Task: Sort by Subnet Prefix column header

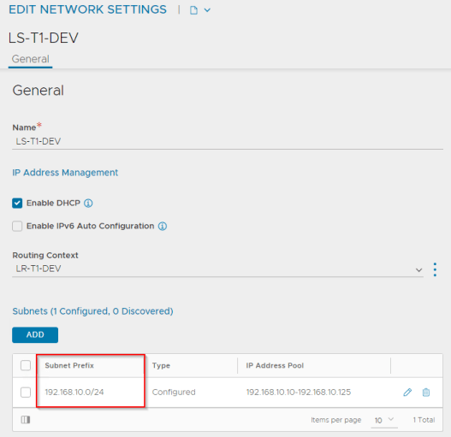Action: [x=69, y=365]
